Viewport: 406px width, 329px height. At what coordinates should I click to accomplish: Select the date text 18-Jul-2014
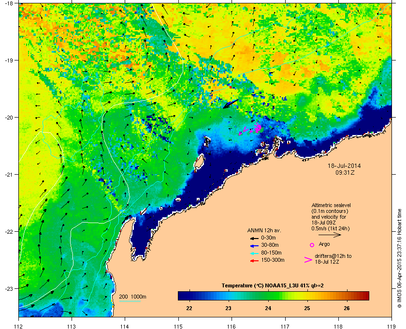tap(344, 165)
